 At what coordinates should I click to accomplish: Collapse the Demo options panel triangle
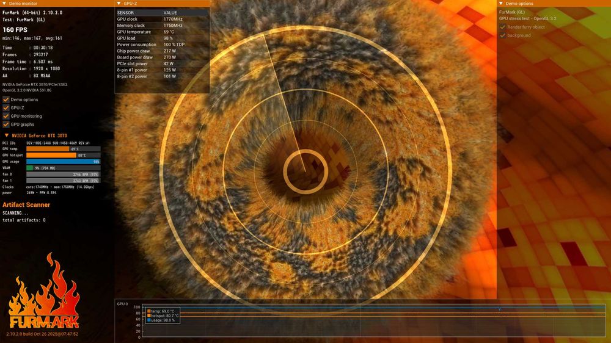pyautogui.click(x=501, y=4)
